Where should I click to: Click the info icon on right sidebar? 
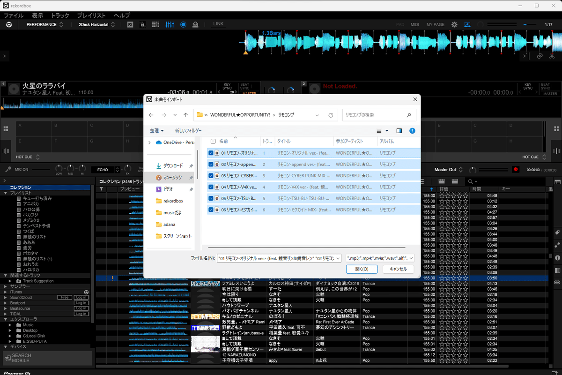[x=557, y=258]
